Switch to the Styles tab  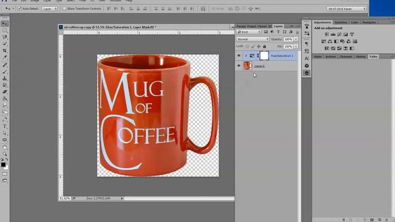318,57
